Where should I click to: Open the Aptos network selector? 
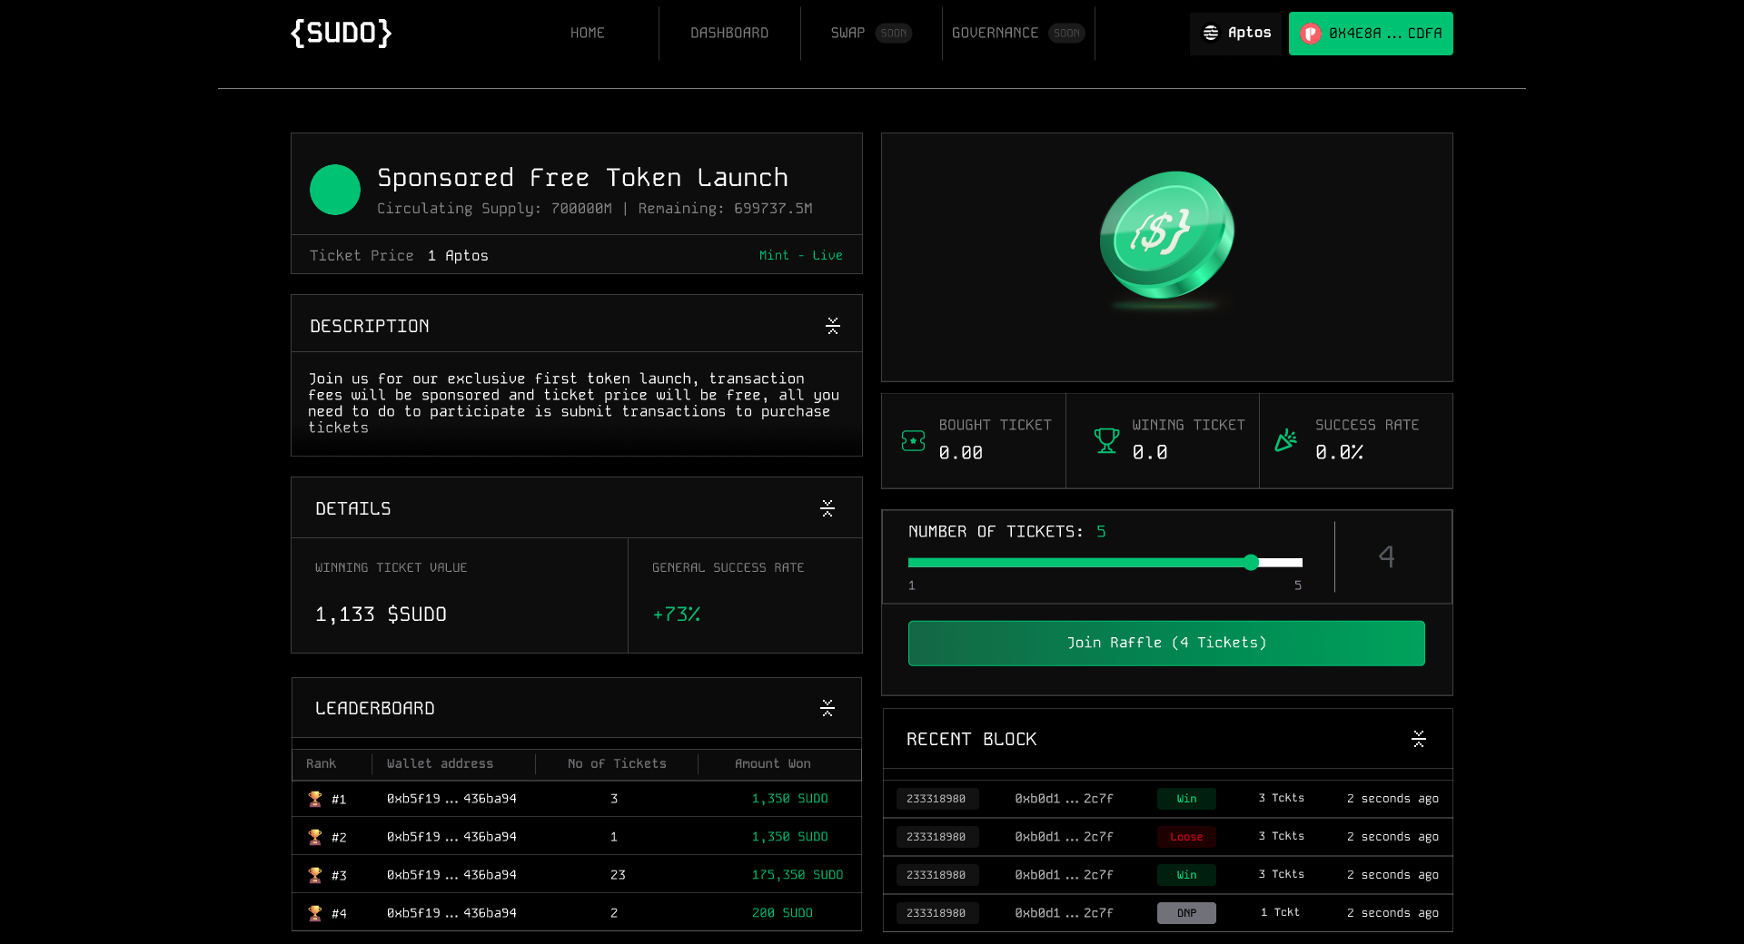click(1235, 34)
